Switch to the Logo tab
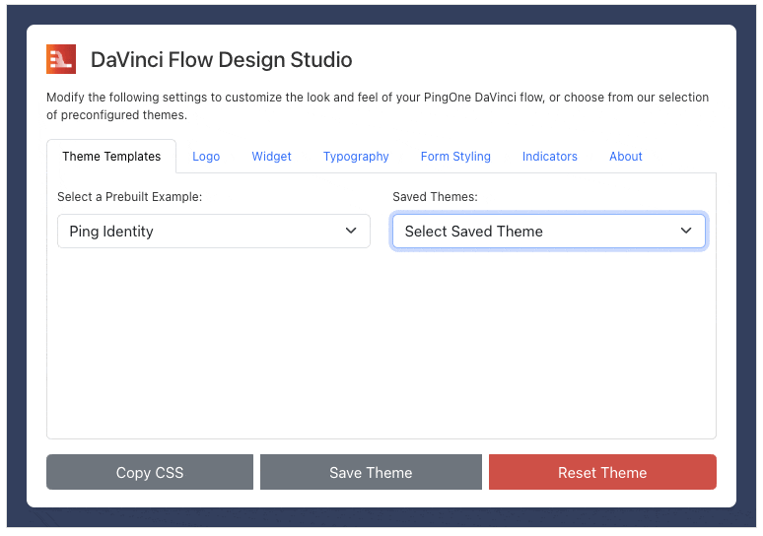Screen dimensions: 763x536 (x=206, y=156)
